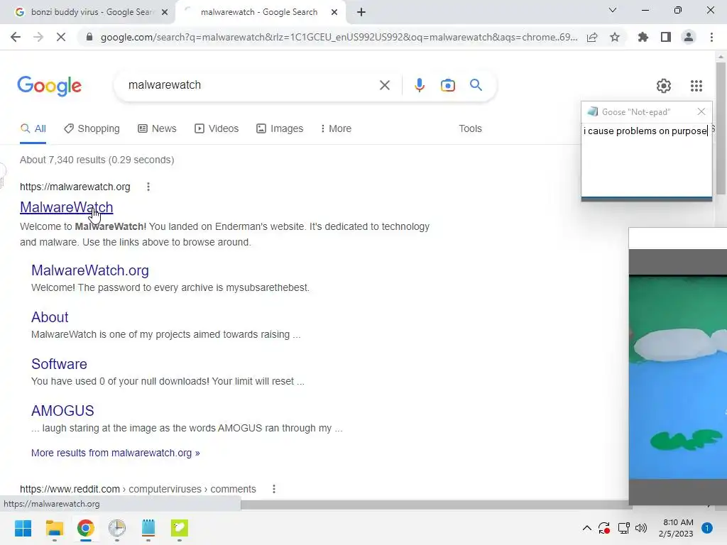Click into the Goose Not-epad text area
Screen dimensions: 727x545
pyautogui.click(x=646, y=159)
